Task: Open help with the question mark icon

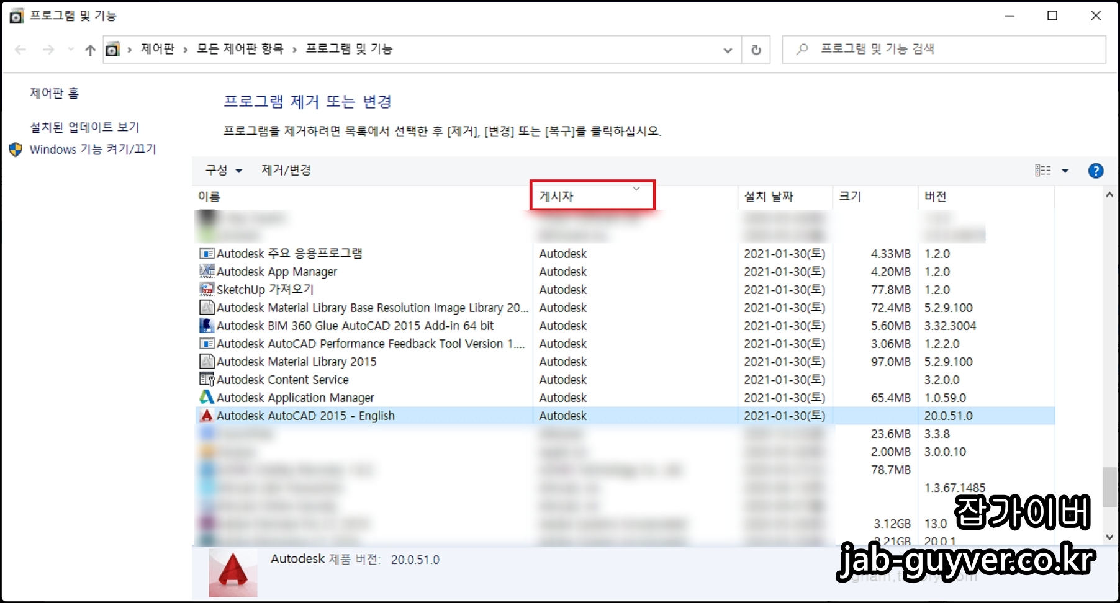Action: [x=1096, y=171]
